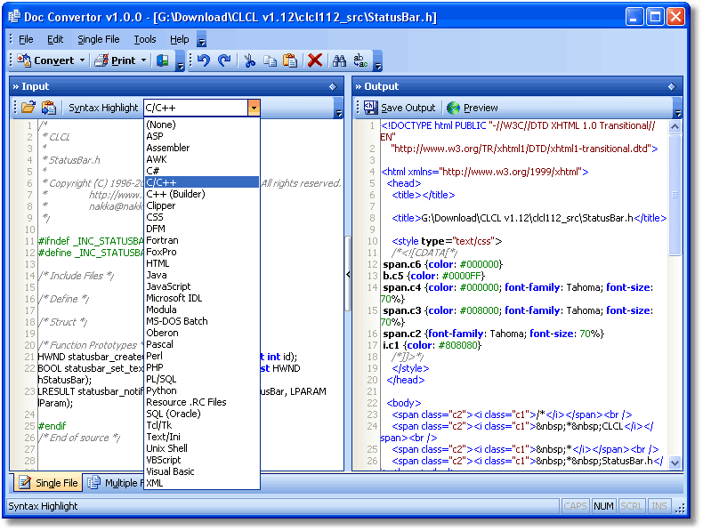The height and width of the screenshot is (531, 703).
Task: Click the red X Delete icon
Action: click(x=315, y=61)
